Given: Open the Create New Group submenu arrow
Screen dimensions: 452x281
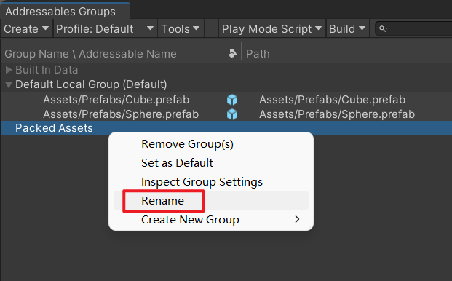Looking at the screenshot, I should tap(297, 220).
